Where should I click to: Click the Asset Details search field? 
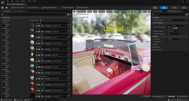[x=34, y=15]
